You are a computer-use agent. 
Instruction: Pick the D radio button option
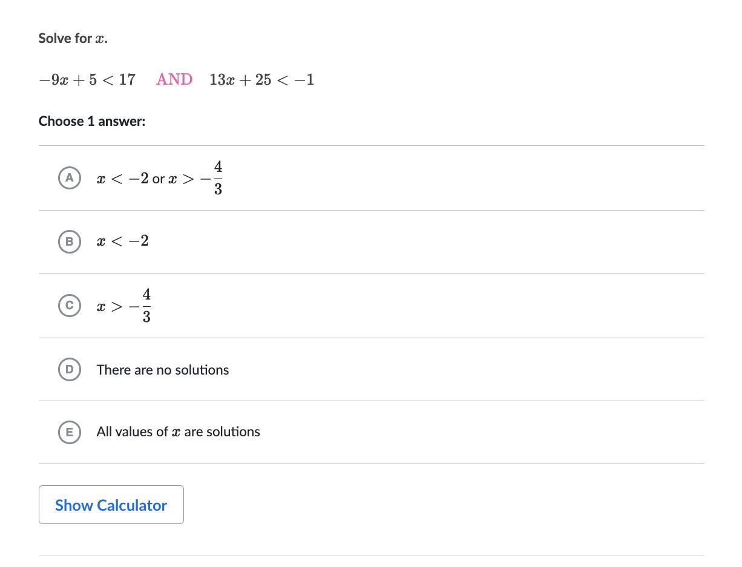tap(70, 369)
